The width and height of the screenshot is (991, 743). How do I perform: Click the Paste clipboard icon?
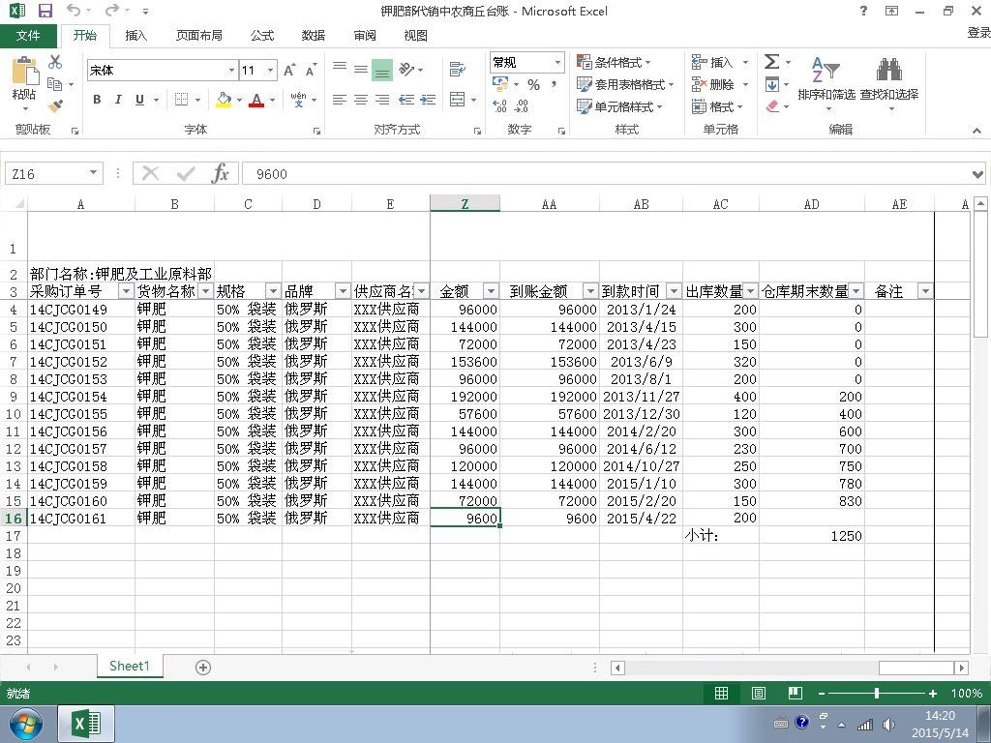pos(25,72)
